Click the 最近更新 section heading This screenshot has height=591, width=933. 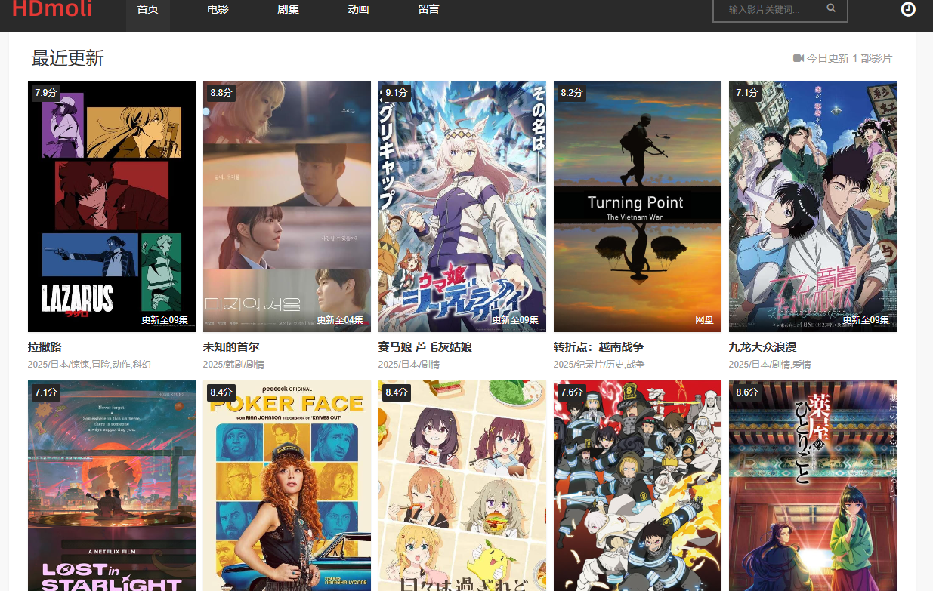click(67, 58)
